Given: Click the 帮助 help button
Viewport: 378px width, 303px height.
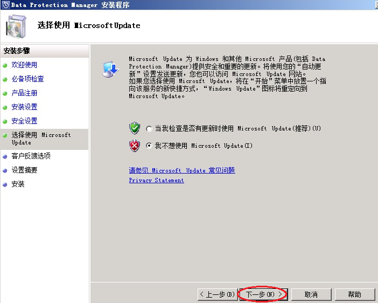Looking at the screenshot, I should coord(355,294).
